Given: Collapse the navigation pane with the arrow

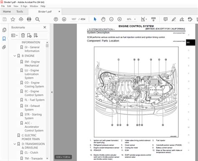Looking at the screenshot, I should (52, 92).
